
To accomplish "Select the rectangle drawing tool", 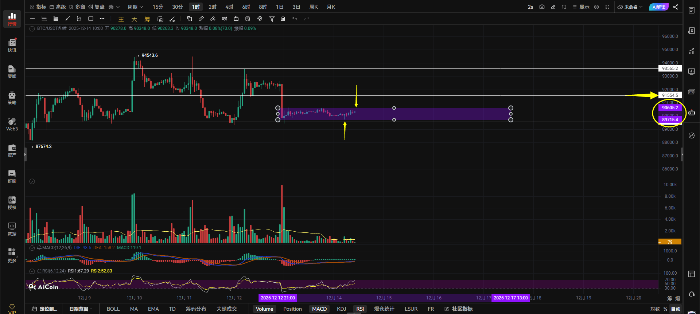I will click(91, 19).
